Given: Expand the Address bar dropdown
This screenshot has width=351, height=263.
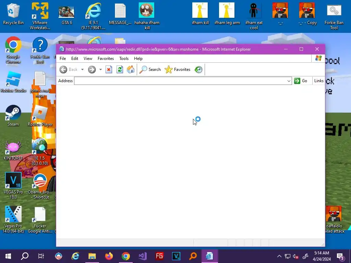Looking at the screenshot, I should 289,81.
